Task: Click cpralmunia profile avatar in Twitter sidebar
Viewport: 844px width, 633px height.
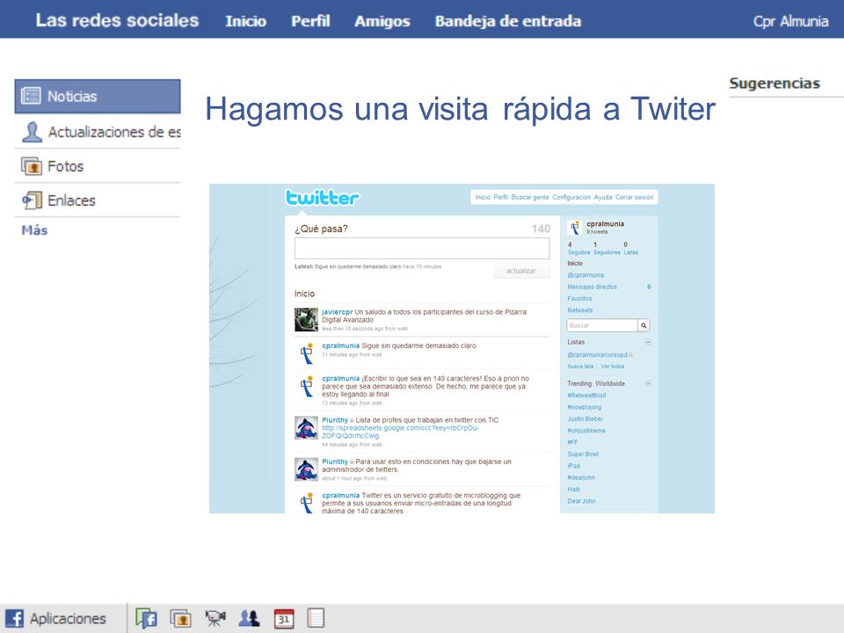Action: pos(575,228)
